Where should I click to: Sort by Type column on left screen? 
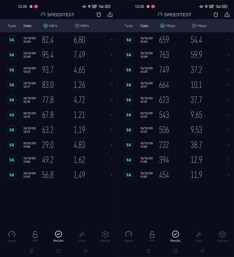tap(12, 26)
